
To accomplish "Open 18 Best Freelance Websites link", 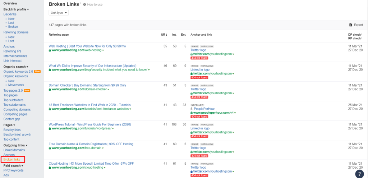I will click(89, 105).
